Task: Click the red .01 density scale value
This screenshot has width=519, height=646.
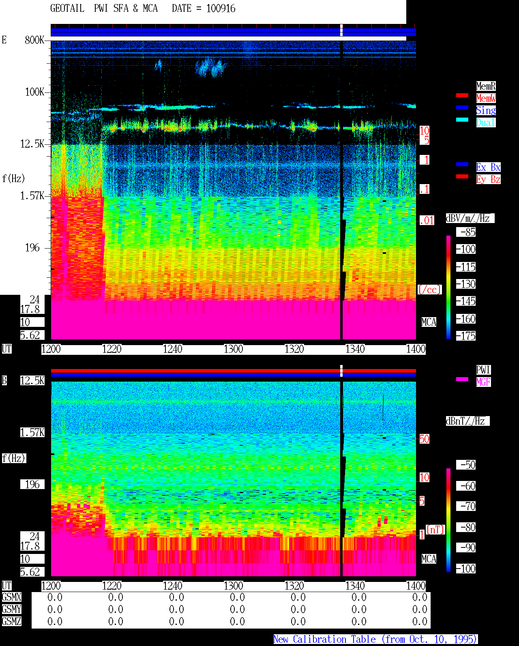Action: (x=427, y=221)
